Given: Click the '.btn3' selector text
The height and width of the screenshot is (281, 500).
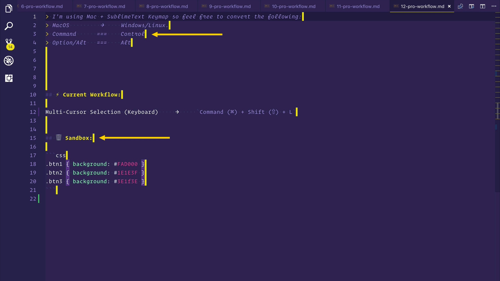Looking at the screenshot, I should [54, 181].
